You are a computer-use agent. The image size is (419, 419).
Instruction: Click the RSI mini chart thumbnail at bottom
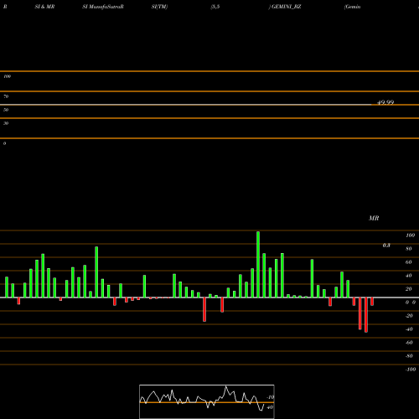point(207,401)
